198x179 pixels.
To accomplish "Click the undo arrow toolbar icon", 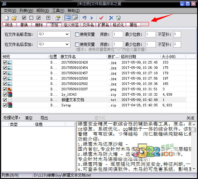I will [84, 18].
